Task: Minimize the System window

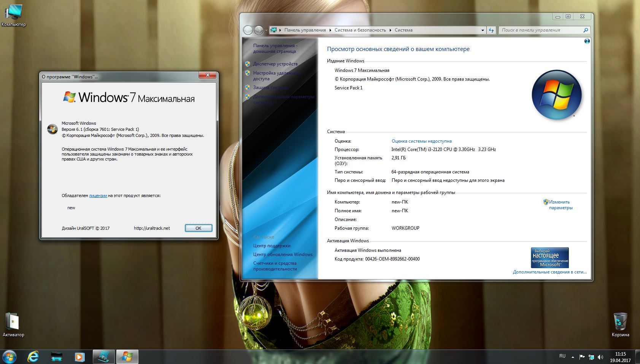Action: 558,16
